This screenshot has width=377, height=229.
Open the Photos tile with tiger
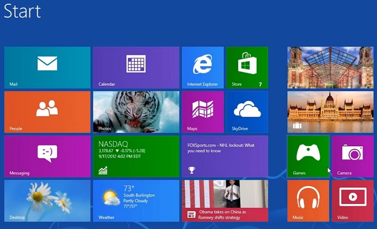[x=136, y=112]
